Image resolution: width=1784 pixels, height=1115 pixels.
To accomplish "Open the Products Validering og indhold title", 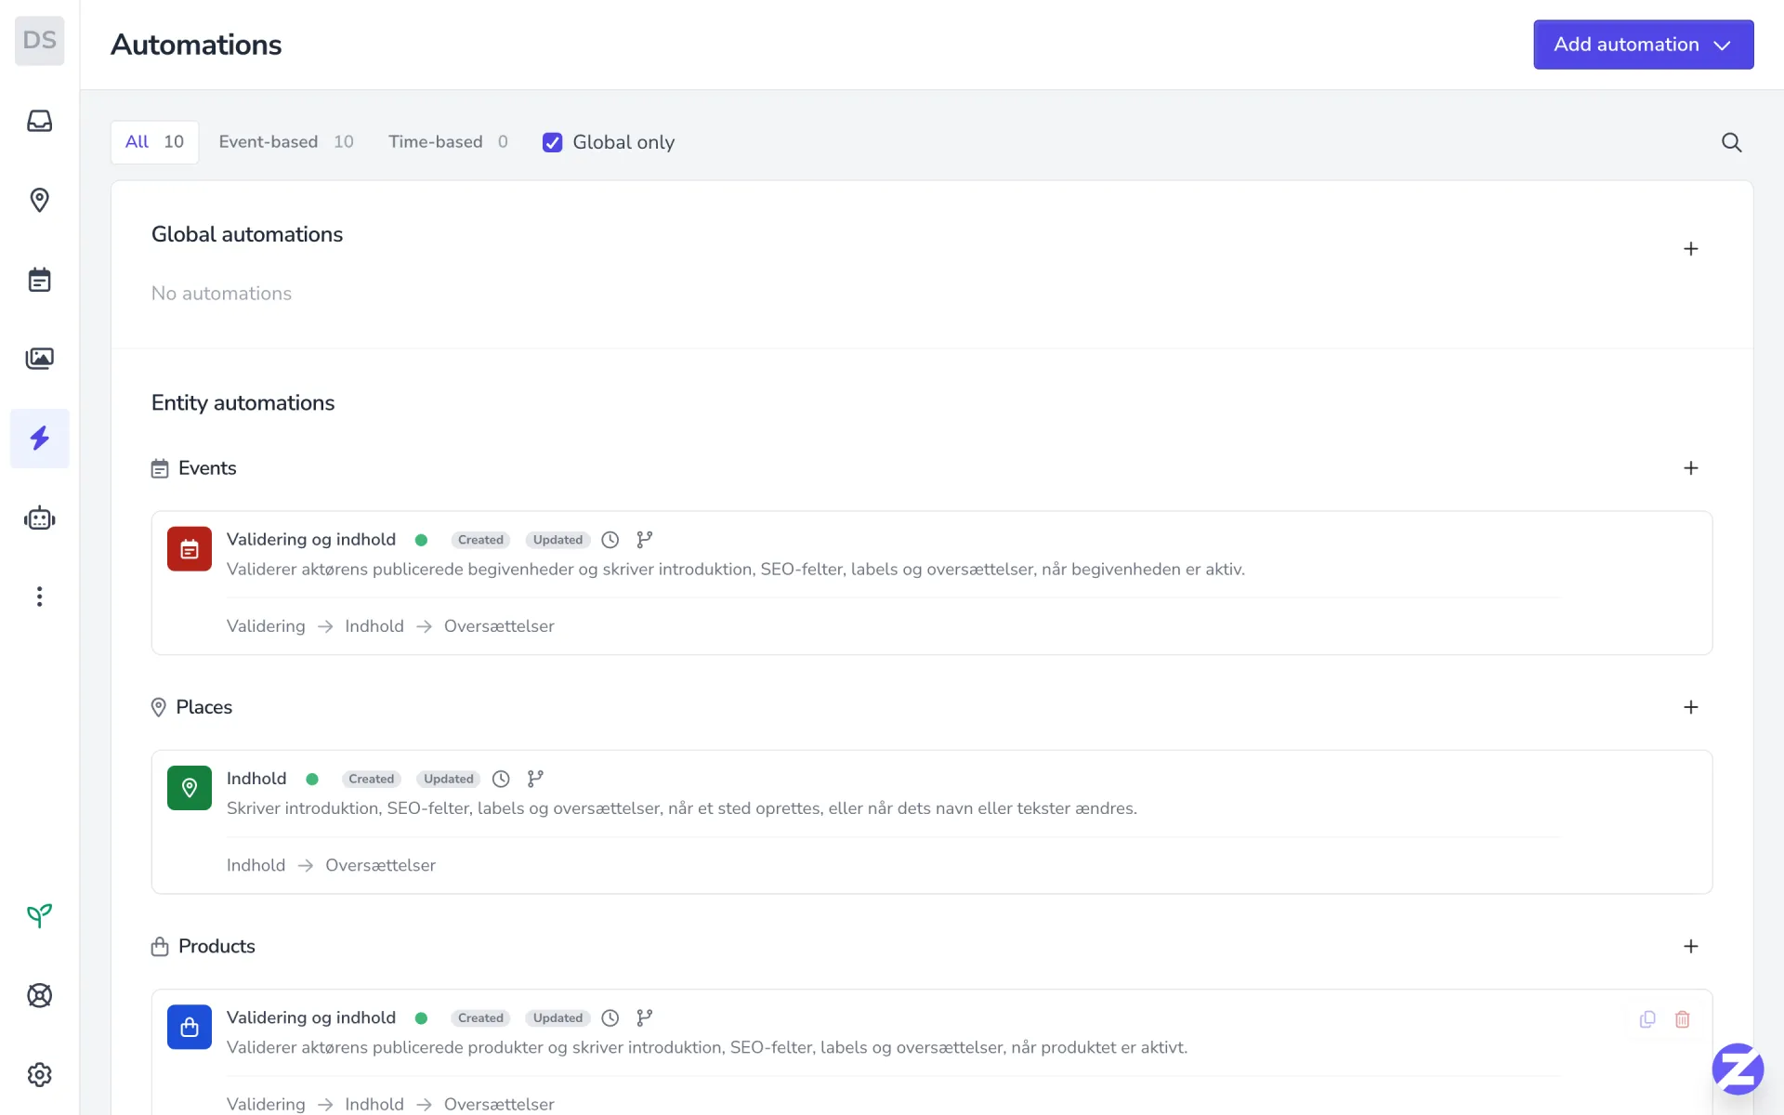I will [x=310, y=1017].
